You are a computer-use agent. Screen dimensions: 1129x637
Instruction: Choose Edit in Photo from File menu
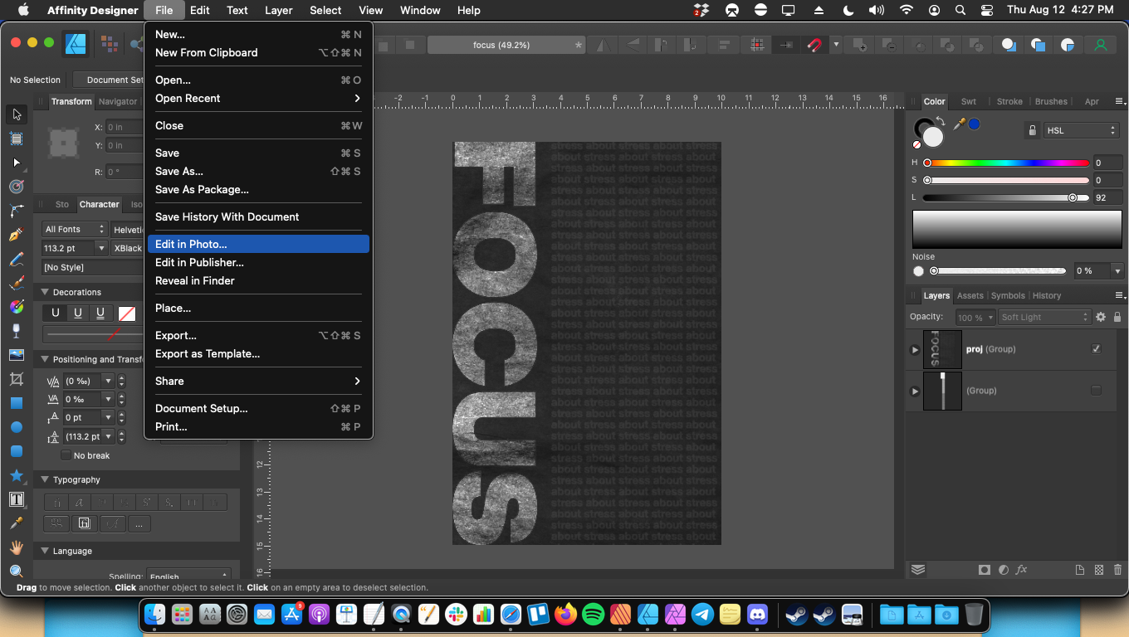click(191, 244)
